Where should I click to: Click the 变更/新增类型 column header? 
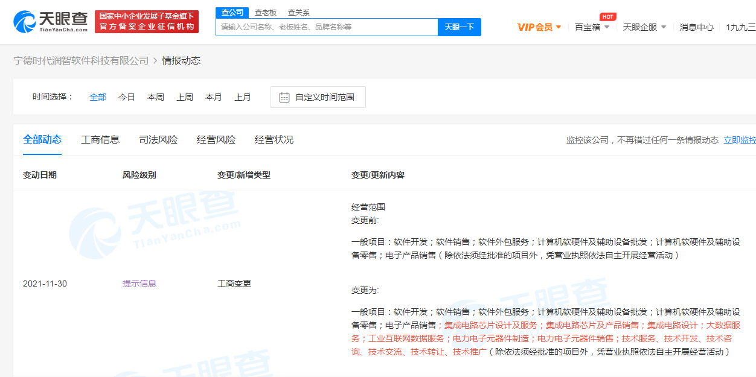(244, 175)
